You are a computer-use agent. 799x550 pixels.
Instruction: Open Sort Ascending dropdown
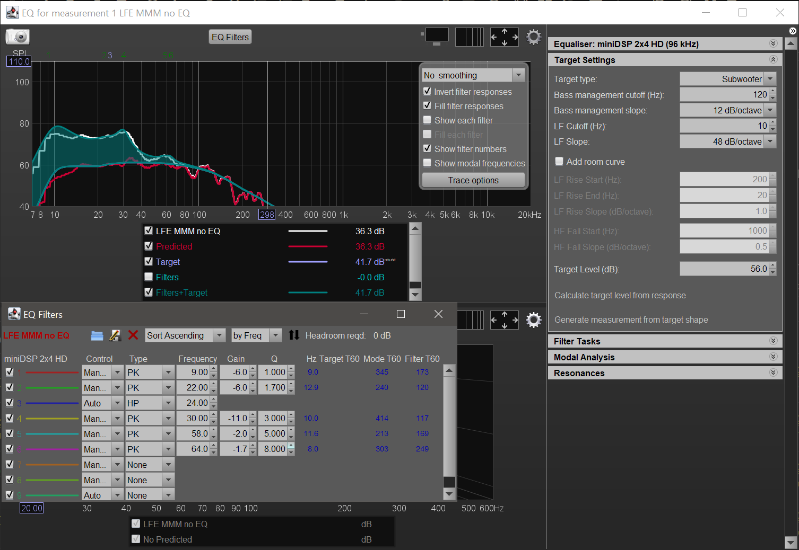pos(219,335)
